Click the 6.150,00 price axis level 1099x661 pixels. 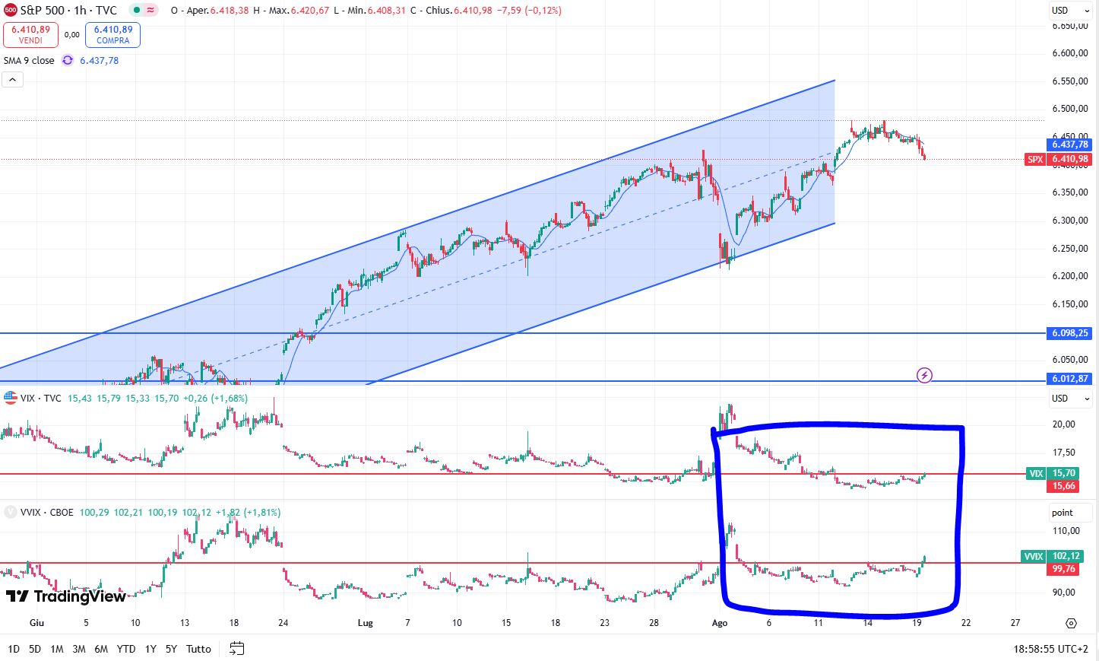pos(1070,304)
